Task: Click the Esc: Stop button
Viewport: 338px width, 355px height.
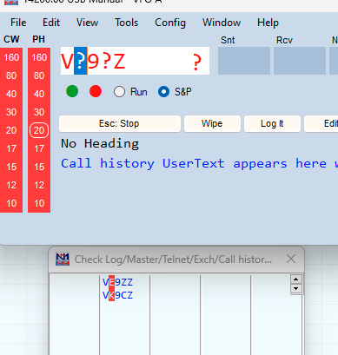Action: (120, 123)
